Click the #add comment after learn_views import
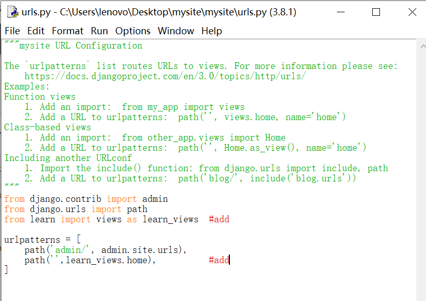426x301 pixels. tap(219, 219)
